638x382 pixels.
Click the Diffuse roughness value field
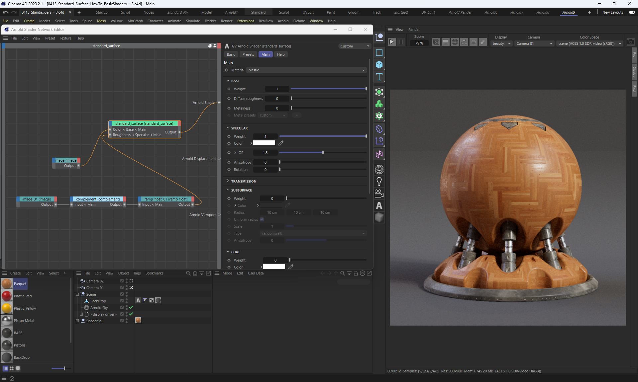click(x=277, y=99)
